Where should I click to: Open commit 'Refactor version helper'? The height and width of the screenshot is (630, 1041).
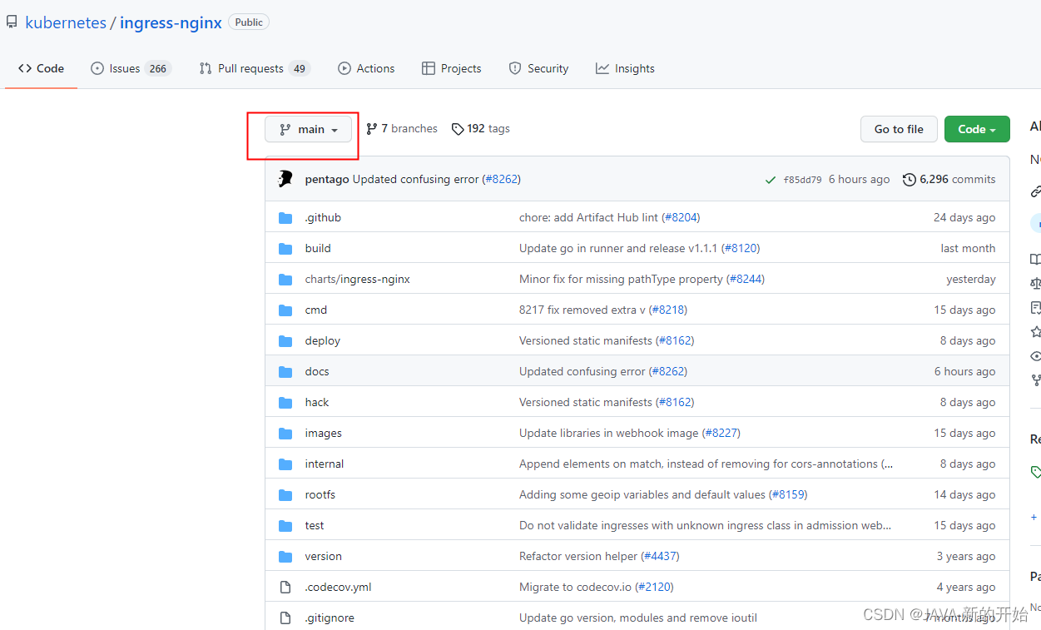pyautogui.click(x=578, y=556)
